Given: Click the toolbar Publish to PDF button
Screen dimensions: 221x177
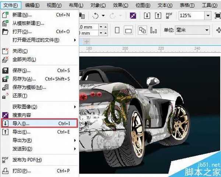Looking at the screenshot, I should coord(169,15).
